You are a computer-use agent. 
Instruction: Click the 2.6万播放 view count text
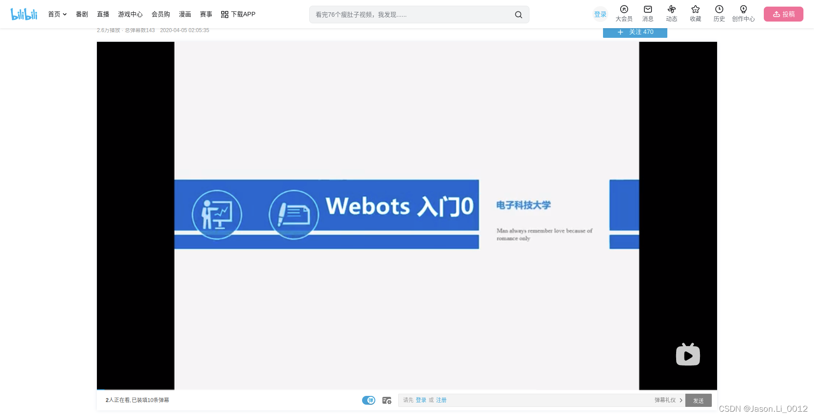click(x=108, y=30)
